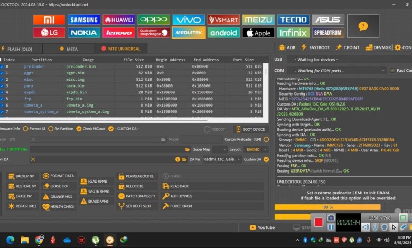Click the ERASE FRP button
The image size is (412, 248).
pyautogui.click(x=58, y=186)
